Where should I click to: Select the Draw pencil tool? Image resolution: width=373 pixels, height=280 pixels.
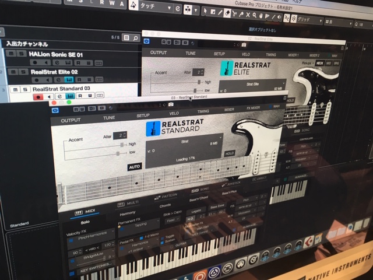(x=220, y=12)
